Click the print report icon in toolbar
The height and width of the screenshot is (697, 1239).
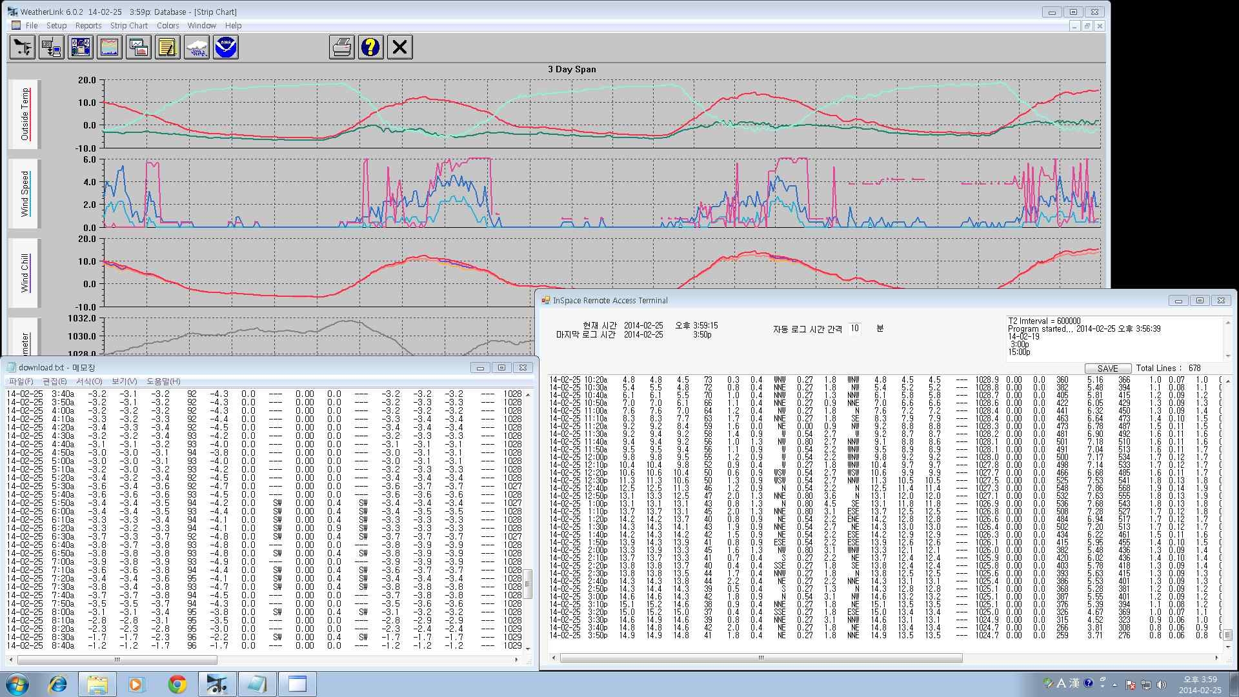(339, 48)
